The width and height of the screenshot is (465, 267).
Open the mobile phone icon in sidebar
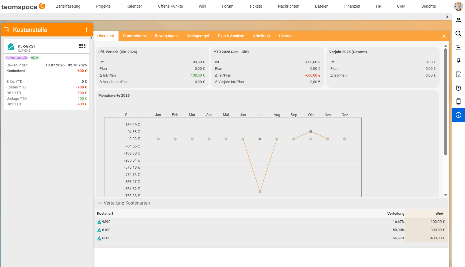click(458, 101)
